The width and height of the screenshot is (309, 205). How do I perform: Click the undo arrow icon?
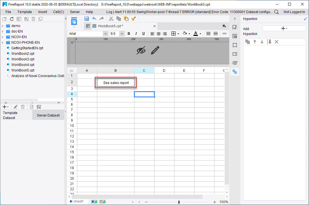point(94,18)
